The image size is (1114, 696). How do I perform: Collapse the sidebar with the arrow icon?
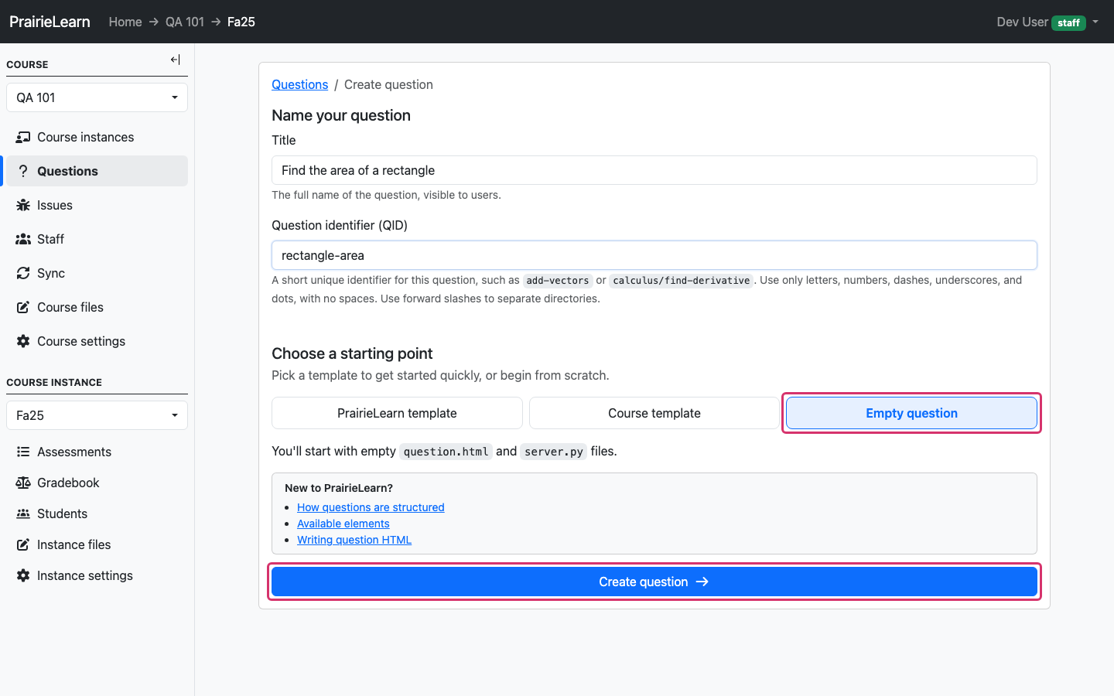click(x=176, y=60)
